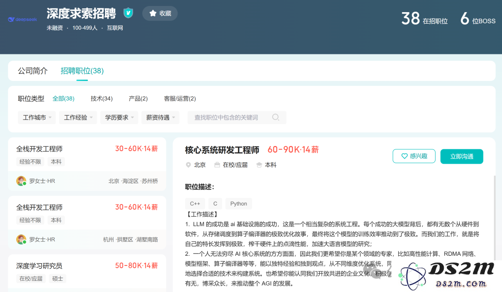Filter by 产品(2) job type
Screen dimensions: 502x292
pyautogui.click(x=138, y=99)
